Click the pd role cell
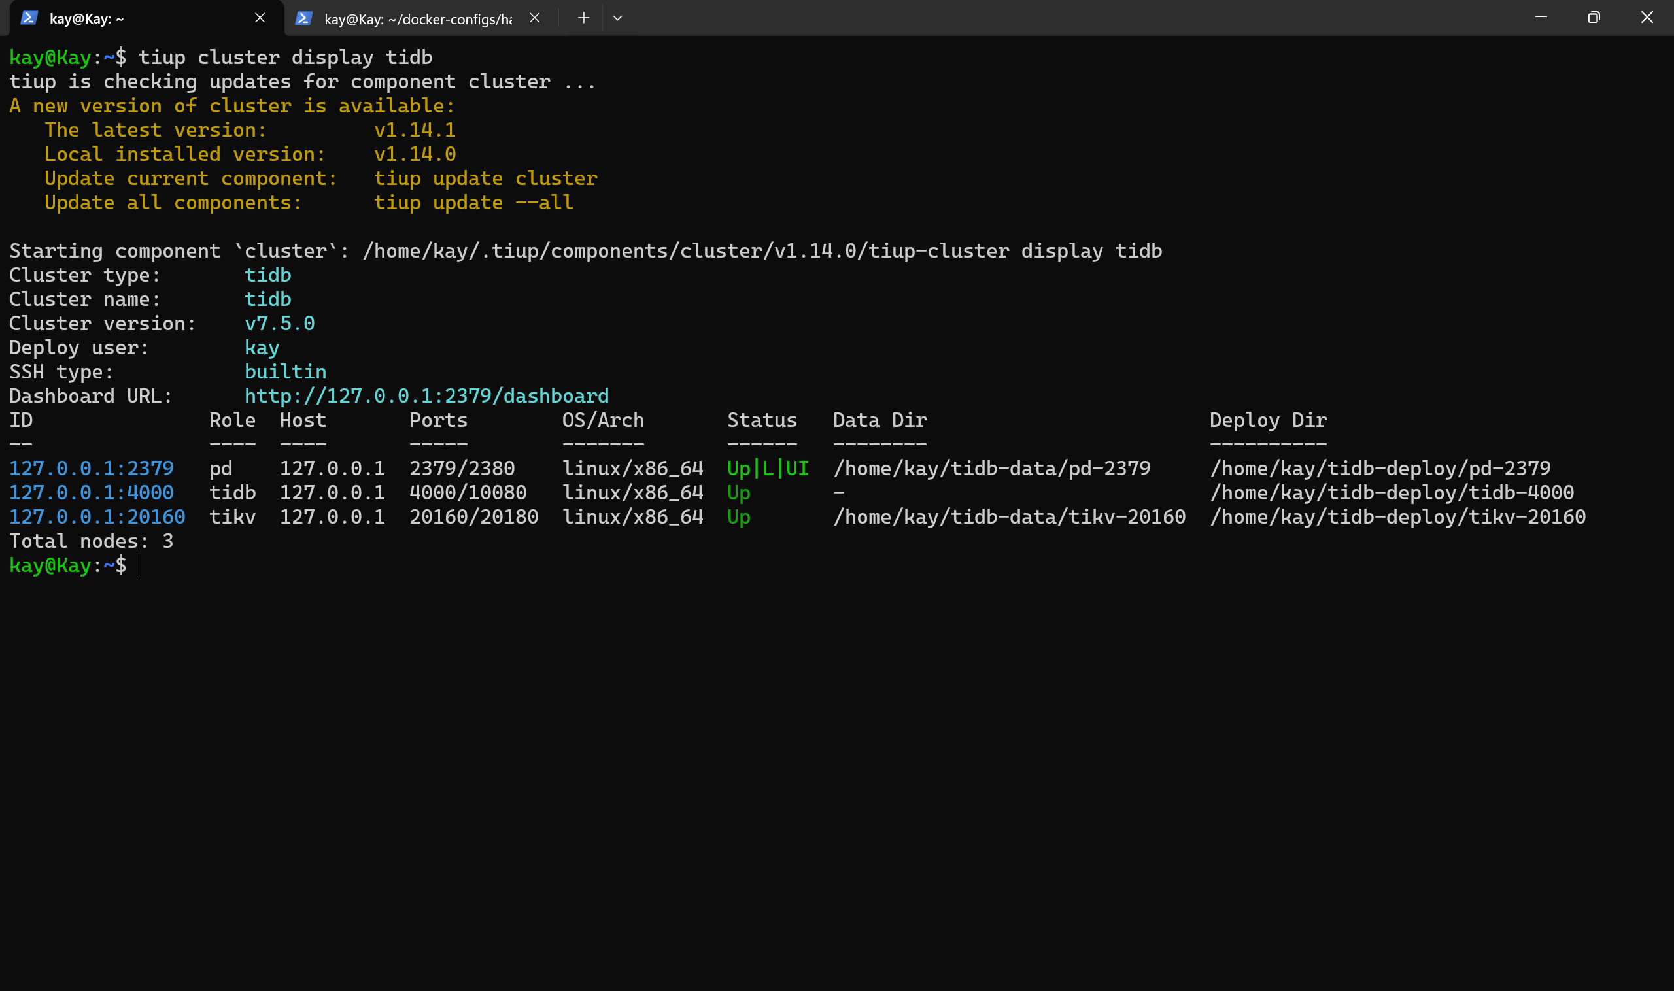Viewport: 1674px width, 991px height. pyautogui.click(x=220, y=469)
